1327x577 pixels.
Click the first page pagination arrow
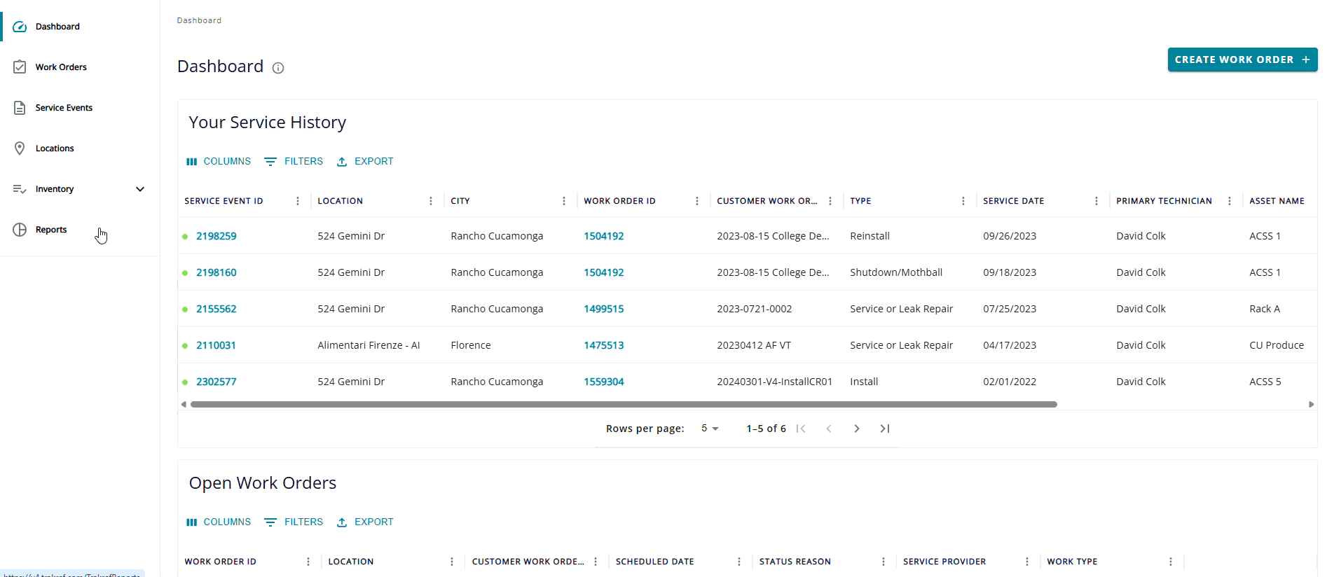tap(801, 429)
